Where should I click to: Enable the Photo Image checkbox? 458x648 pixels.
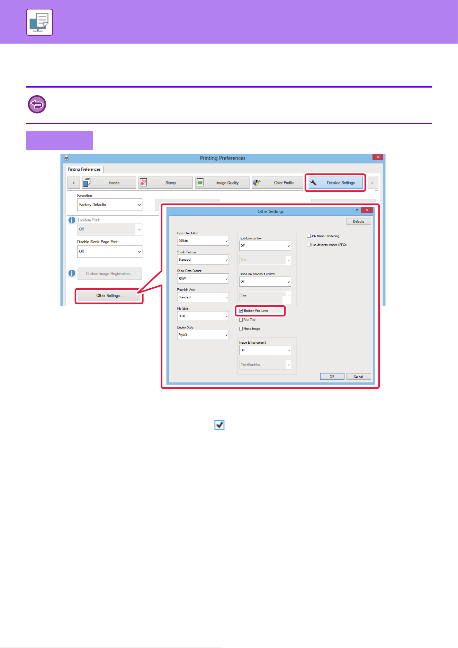pyautogui.click(x=241, y=329)
